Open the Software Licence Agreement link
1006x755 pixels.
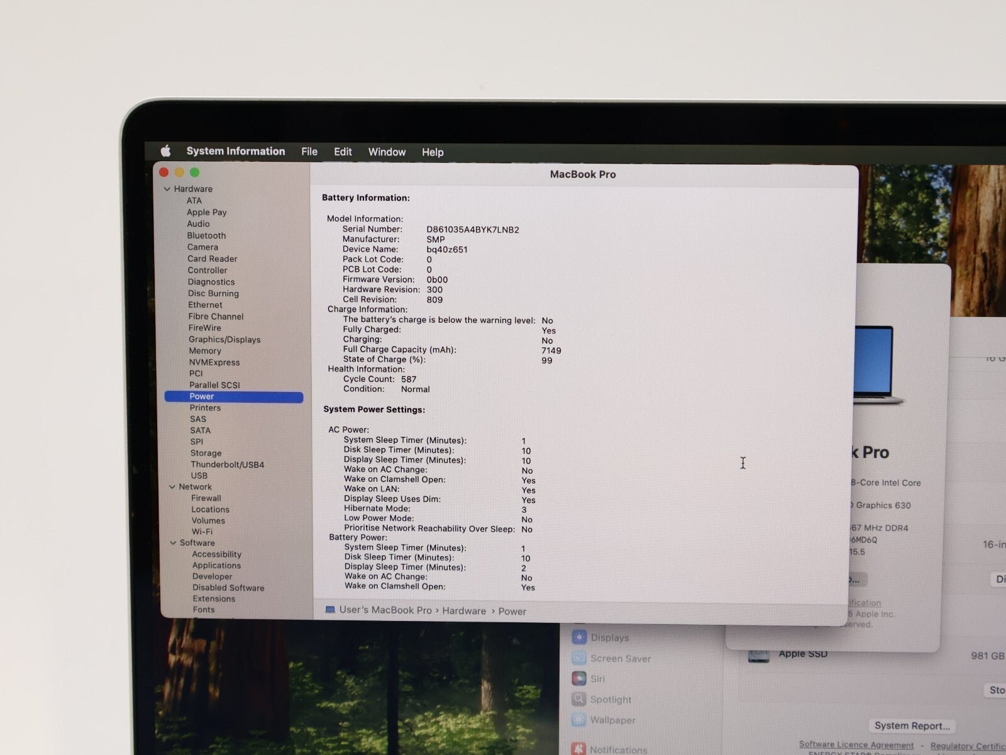coord(856,744)
